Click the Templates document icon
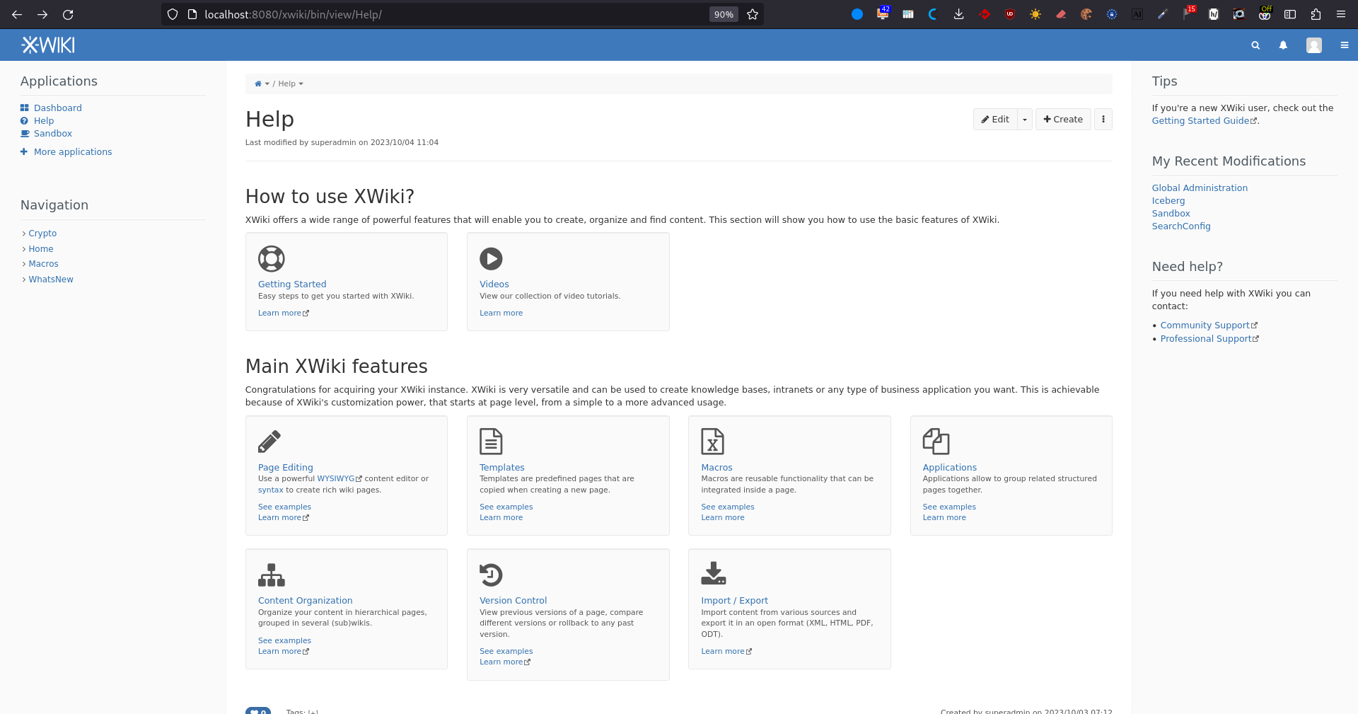Screen dimensions: 1358x714 pyautogui.click(x=491, y=442)
